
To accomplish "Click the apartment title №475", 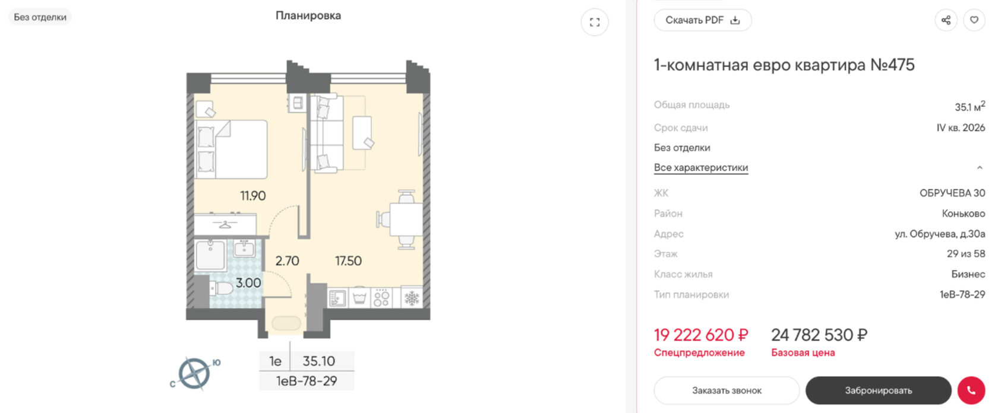I will pos(784,65).
